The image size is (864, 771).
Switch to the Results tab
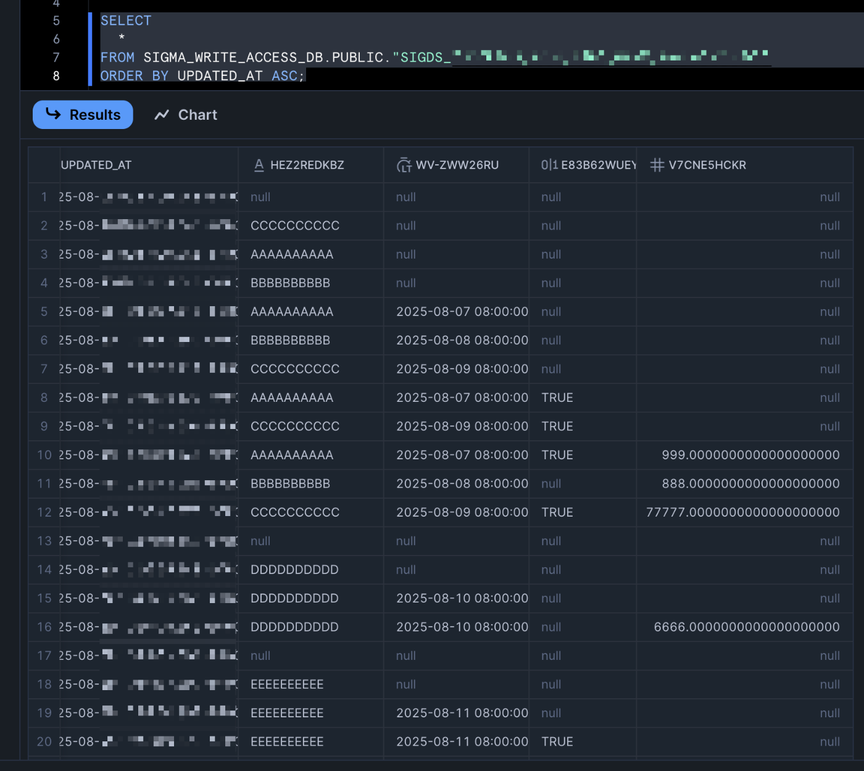point(83,115)
